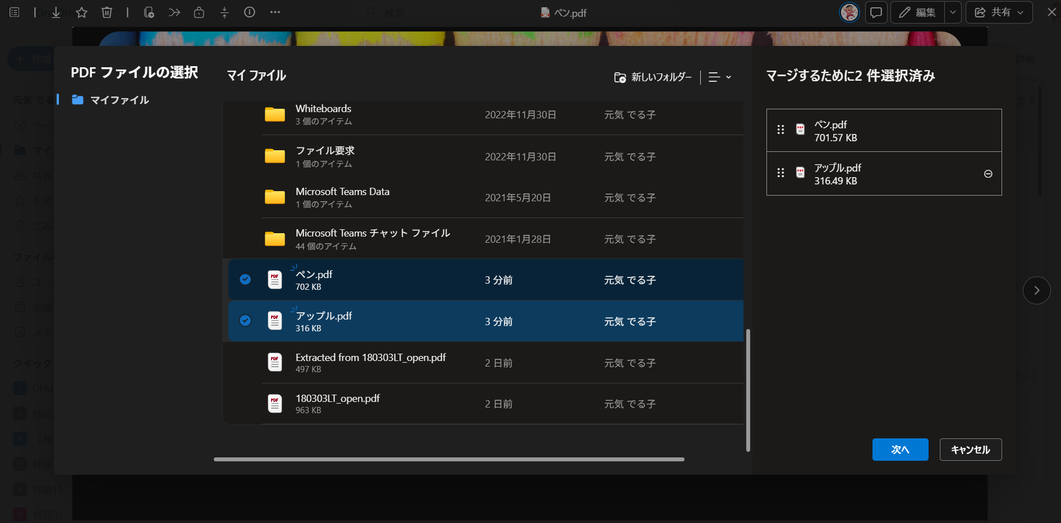The width and height of the screenshot is (1061, 523).
Task: Expand the list view options dropdown
Action: tap(720, 77)
